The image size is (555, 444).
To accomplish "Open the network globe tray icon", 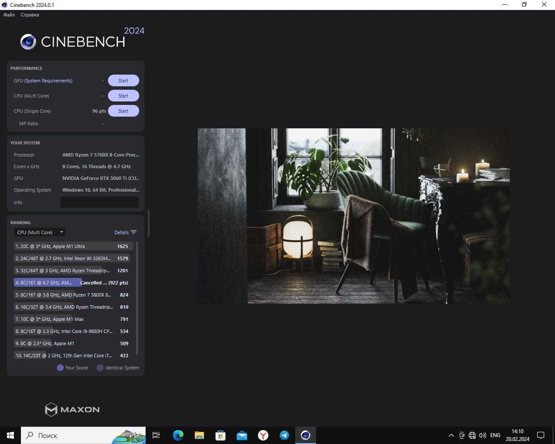I will (472, 435).
